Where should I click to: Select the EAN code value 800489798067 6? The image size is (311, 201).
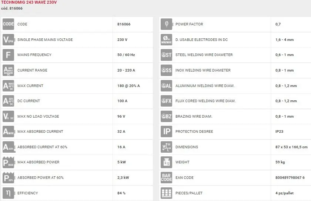coord(290,178)
